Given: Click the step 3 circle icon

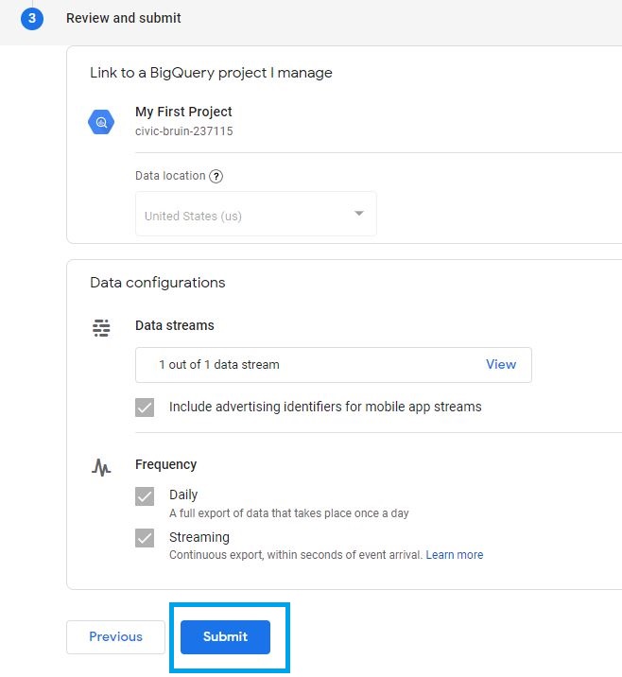Looking at the screenshot, I should (x=32, y=19).
